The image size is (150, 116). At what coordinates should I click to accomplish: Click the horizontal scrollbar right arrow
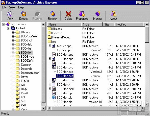pyautogui.click(x=143, y=108)
